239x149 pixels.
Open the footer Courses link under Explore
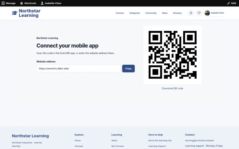(79, 146)
